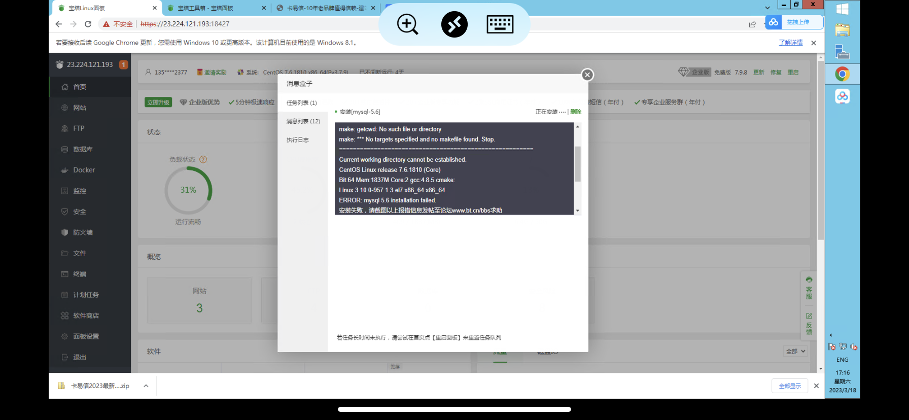The width and height of the screenshot is (909, 420).
Task: Open the remote desktop session menu icon
Action: [x=454, y=24]
